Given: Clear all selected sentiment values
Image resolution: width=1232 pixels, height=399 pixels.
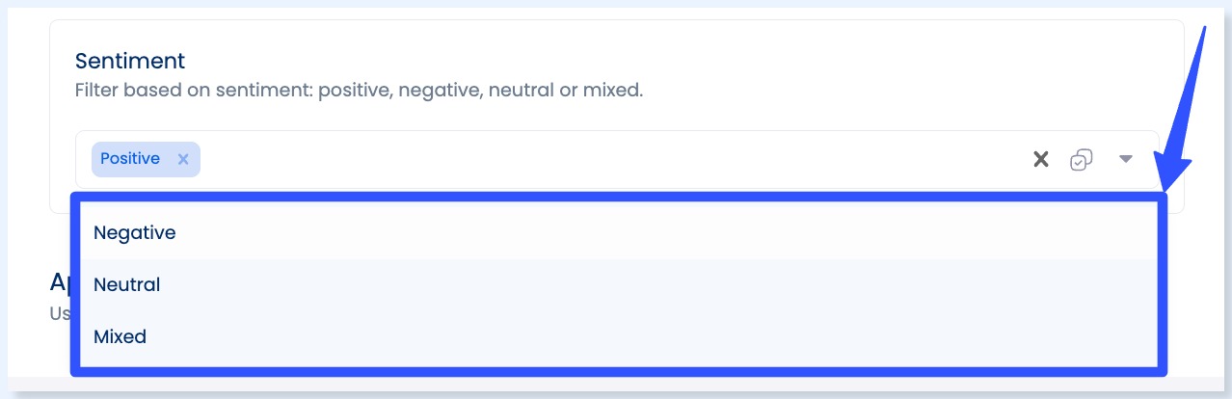Looking at the screenshot, I should tap(1041, 159).
